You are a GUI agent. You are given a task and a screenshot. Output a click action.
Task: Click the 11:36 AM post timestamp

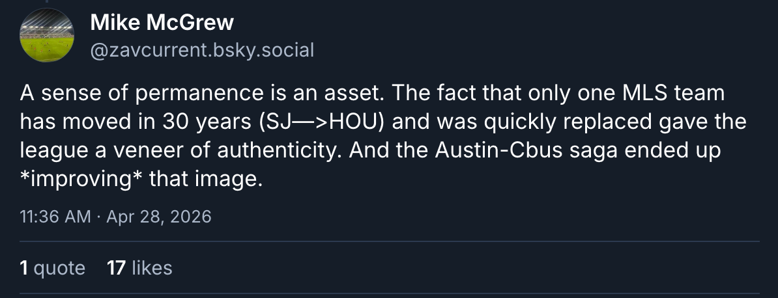click(55, 217)
